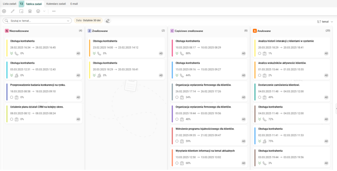This screenshot has width=337, height=171.
Task: Click the Z badge of Zrealizowane column
Action: point(90,31)
